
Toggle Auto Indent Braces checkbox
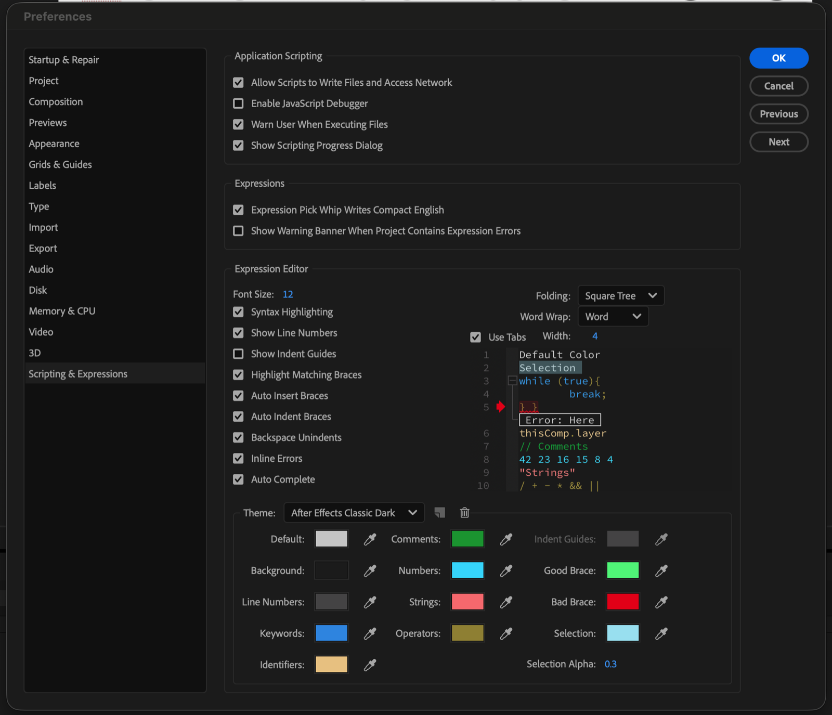pyautogui.click(x=238, y=417)
